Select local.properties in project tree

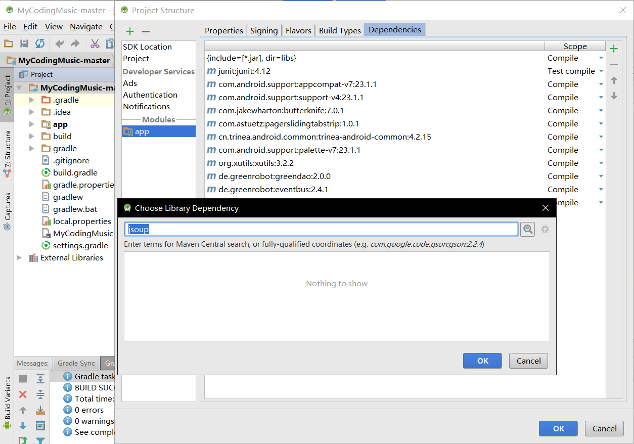[x=75, y=221]
